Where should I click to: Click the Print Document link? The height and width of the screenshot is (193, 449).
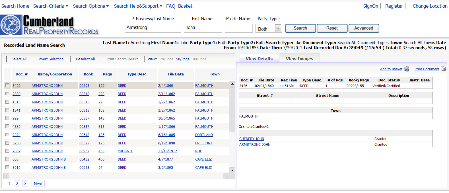tap(427, 69)
